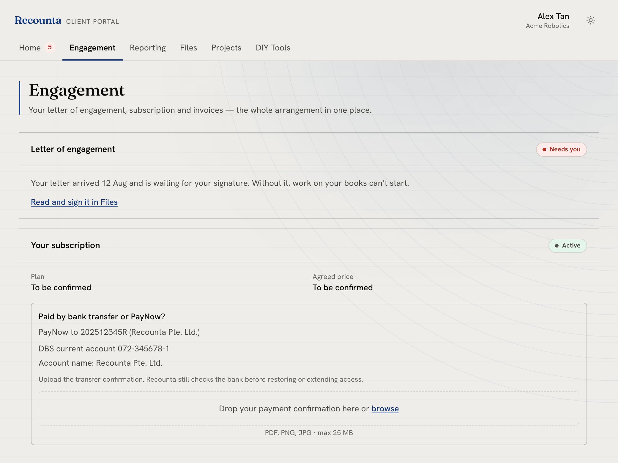Image resolution: width=618 pixels, height=463 pixels.
Task: Click the red 5 notification badge
Action: (50, 47)
